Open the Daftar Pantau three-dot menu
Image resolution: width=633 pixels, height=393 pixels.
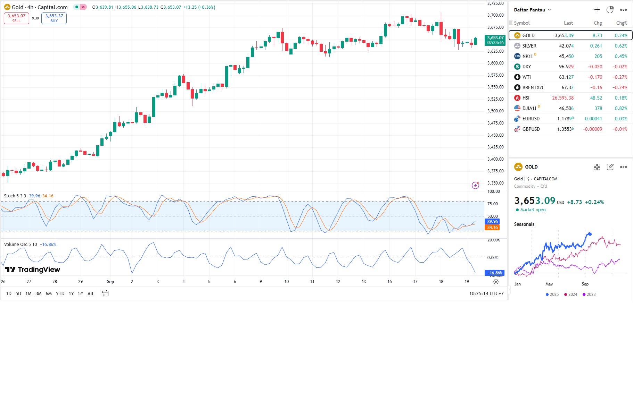click(624, 10)
